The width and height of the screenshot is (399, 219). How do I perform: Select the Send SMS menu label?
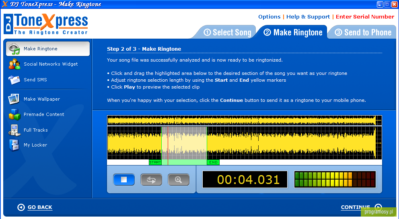35,80
